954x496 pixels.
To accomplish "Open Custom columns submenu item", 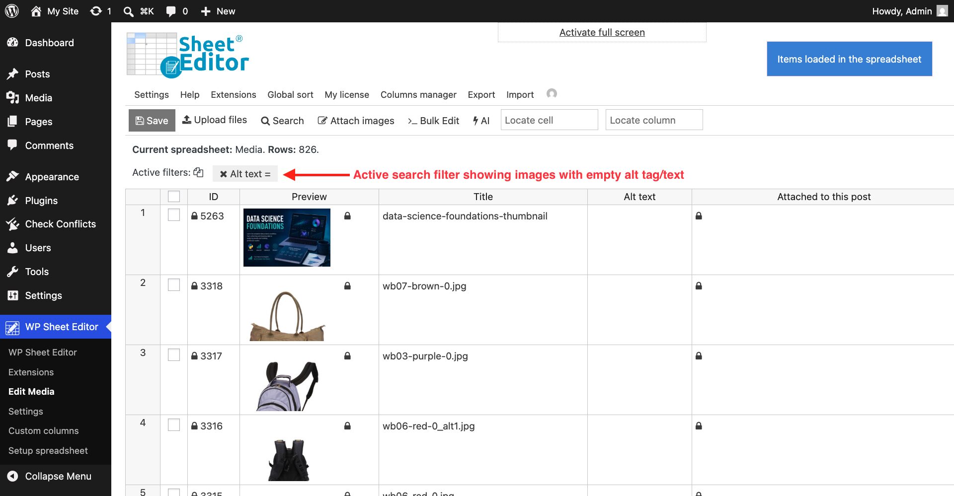I will point(44,431).
